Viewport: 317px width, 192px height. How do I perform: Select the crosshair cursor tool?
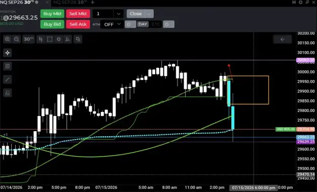coord(8,53)
